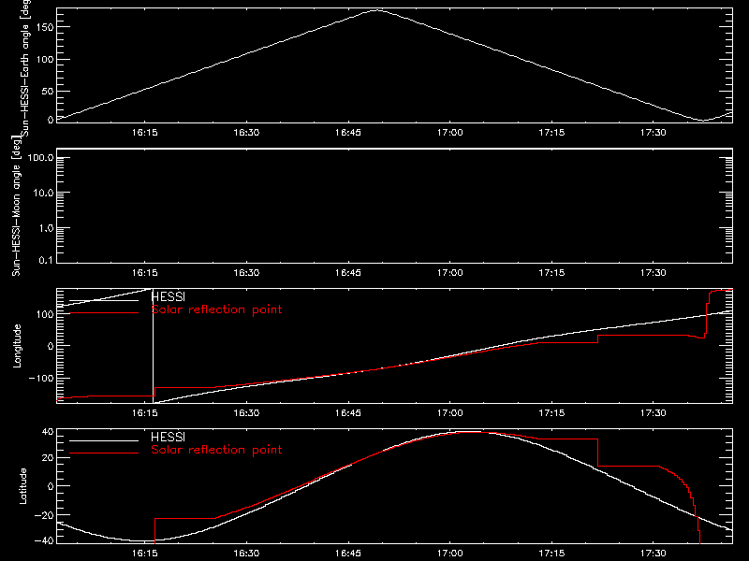Click 16:15 time label under Longitude plot
The height and width of the screenshot is (561, 749).
[145, 413]
